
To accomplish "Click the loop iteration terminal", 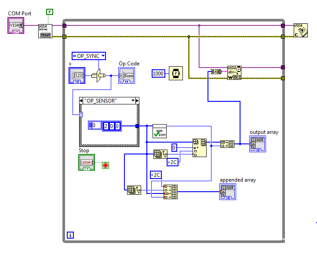I will pos(70,235).
